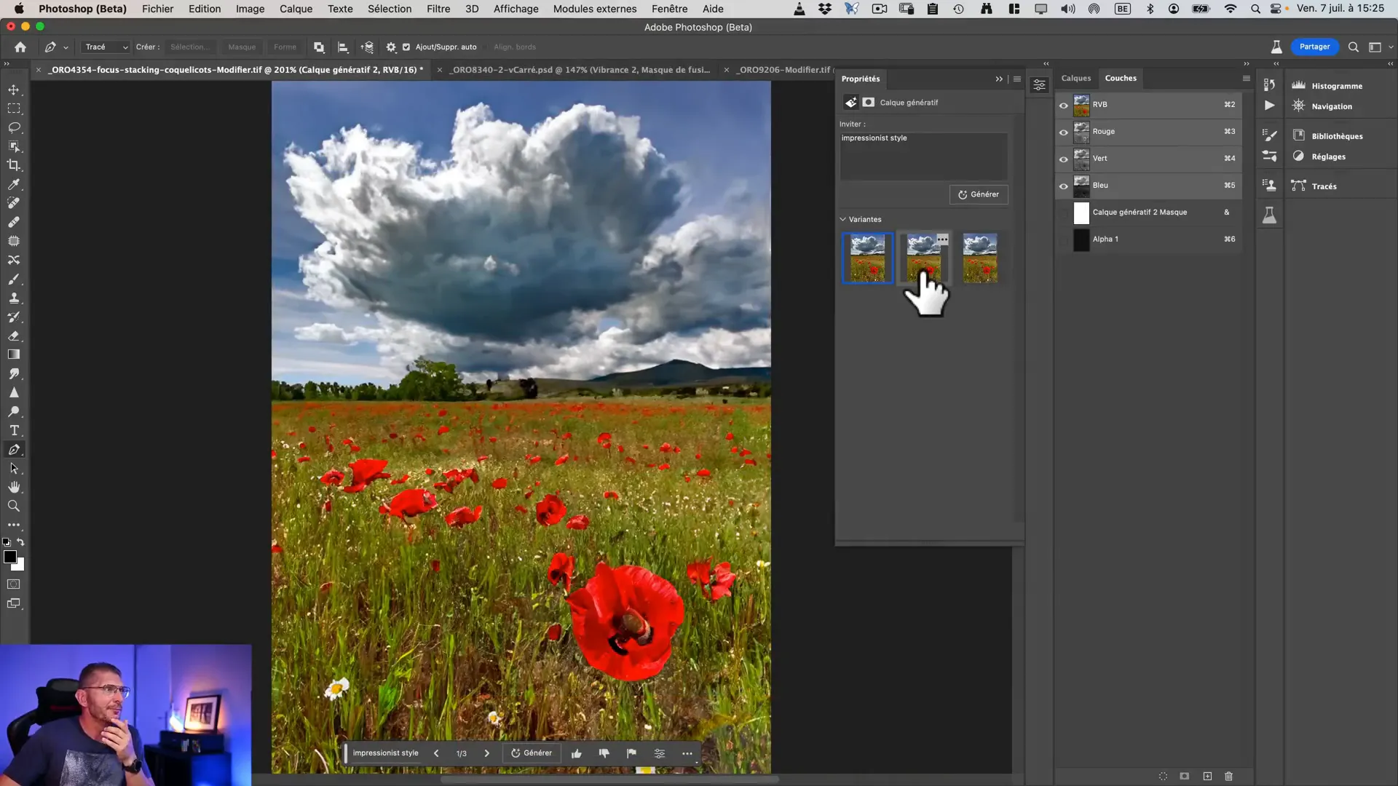Hide the RVB channel eye
The width and height of the screenshot is (1398, 786).
(x=1063, y=106)
